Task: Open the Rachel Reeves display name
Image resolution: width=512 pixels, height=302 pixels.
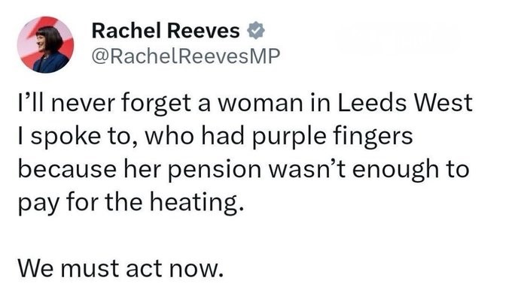Action: click(x=166, y=31)
